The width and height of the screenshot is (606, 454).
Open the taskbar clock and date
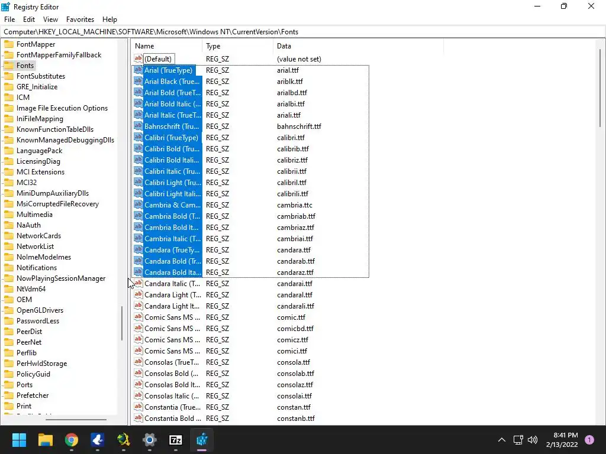(562, 440)
